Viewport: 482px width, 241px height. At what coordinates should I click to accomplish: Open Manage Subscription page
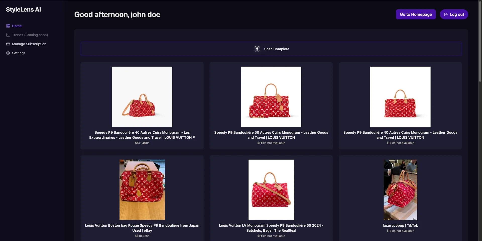29,44
